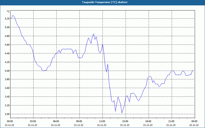Select the 09:00 time label
The image size is (205, 128).
pyautogui.click(x=79, y=121)
